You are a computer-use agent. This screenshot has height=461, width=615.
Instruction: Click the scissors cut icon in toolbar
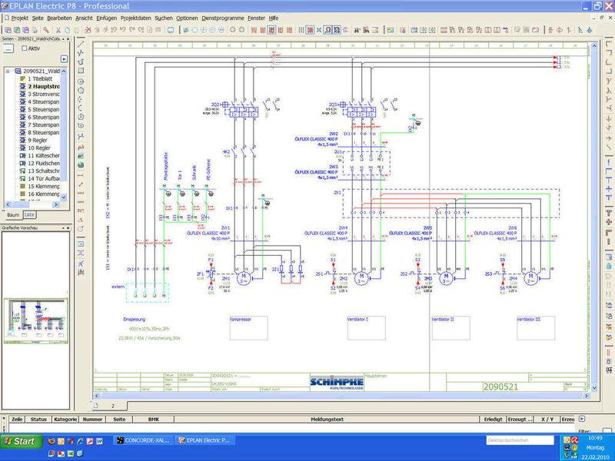(x=58, y=30)
